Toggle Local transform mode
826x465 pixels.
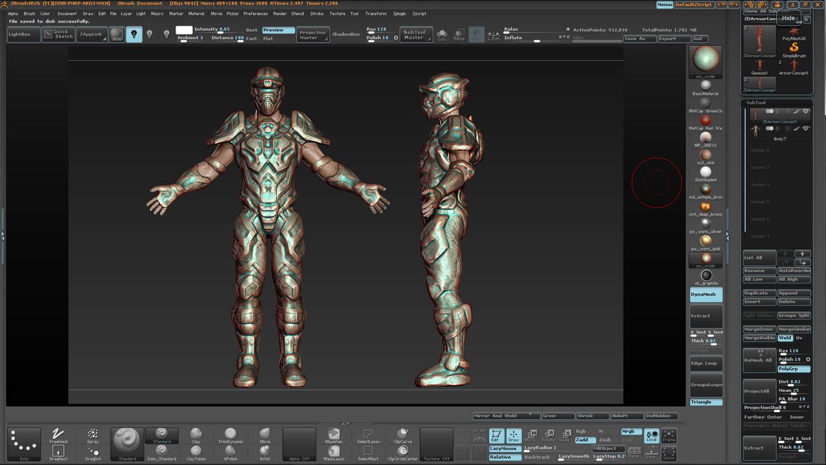tap(652, 435)
